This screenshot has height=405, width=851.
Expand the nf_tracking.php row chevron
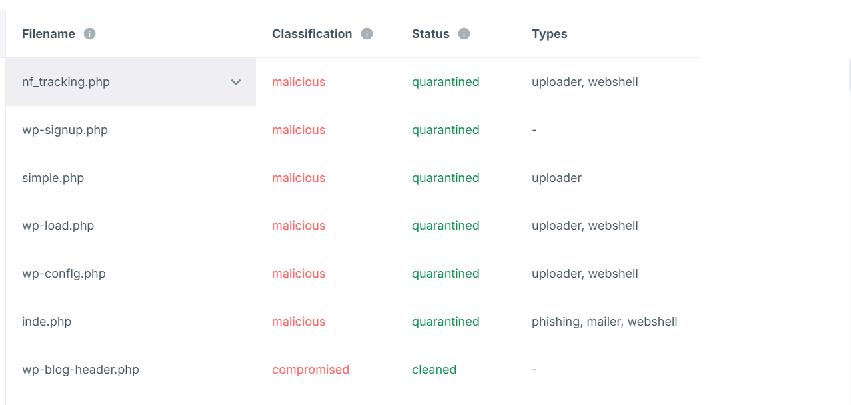click(236, 82)
